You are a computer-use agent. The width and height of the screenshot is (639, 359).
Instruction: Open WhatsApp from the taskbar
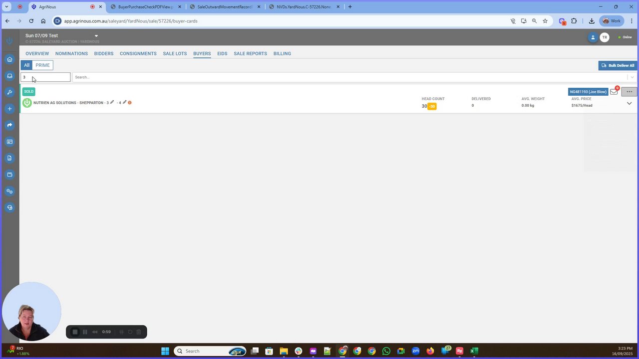pyautogui.click(x=386, y=351)
